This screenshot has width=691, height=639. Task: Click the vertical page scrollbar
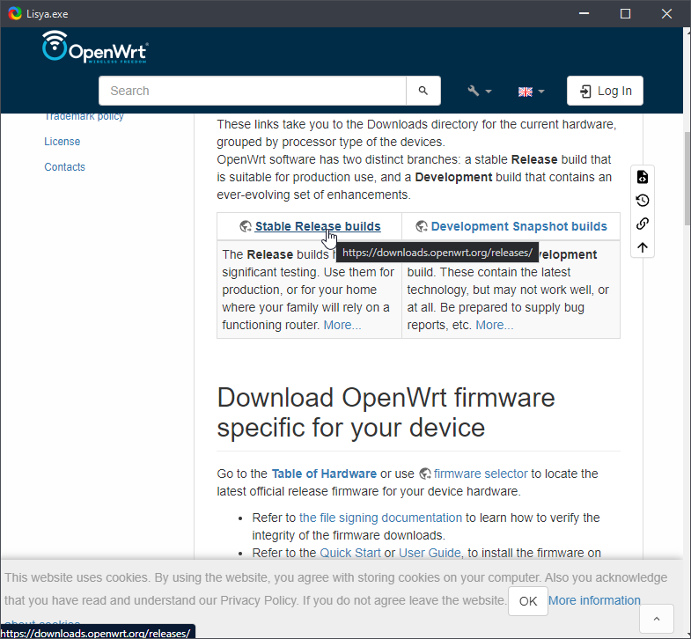pos(687,179)
